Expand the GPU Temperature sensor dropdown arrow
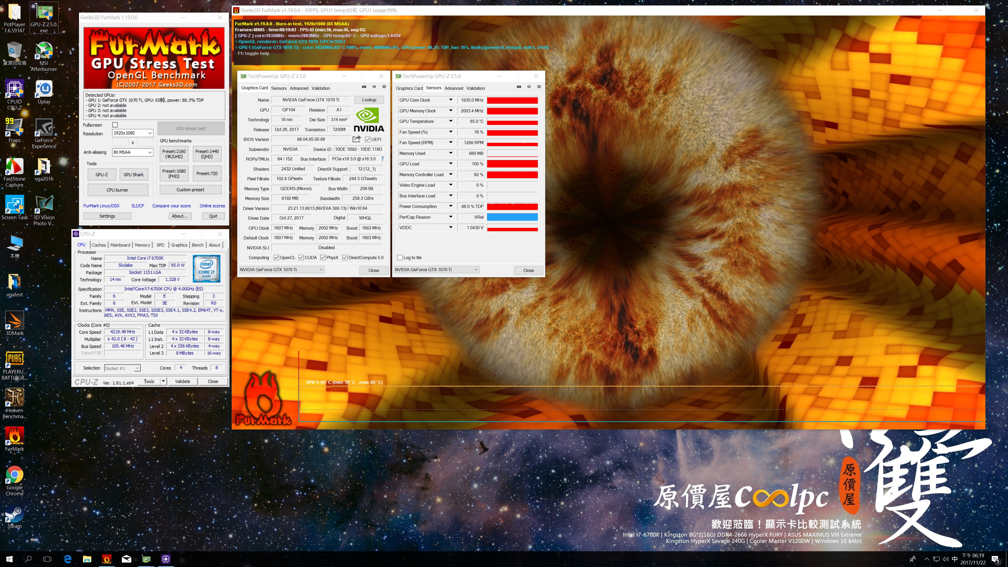This screenshot has width=1008, height=567. pos(450,121)
